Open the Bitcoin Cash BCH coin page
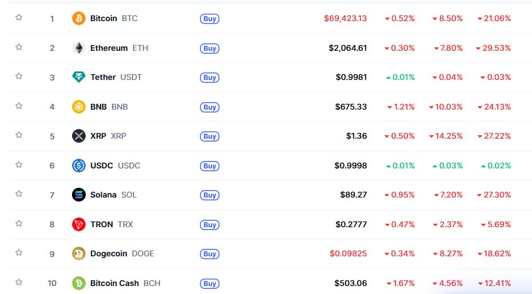Viewport: 532px width, 294px height. (x=125, y=283)
